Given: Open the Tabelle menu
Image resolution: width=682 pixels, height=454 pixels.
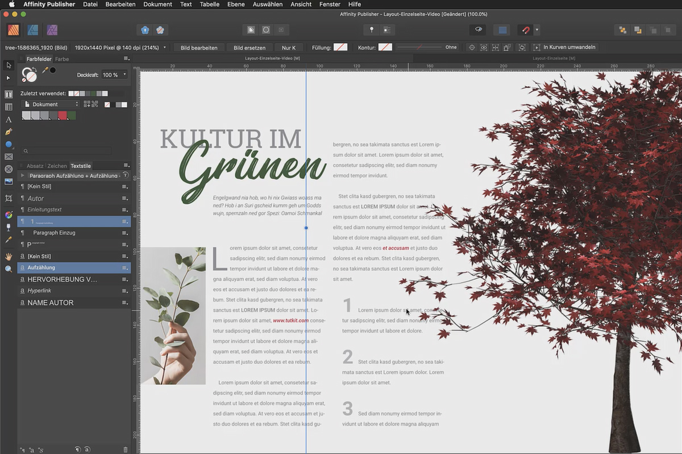Looking at the screenshot, I should point(209,5).
